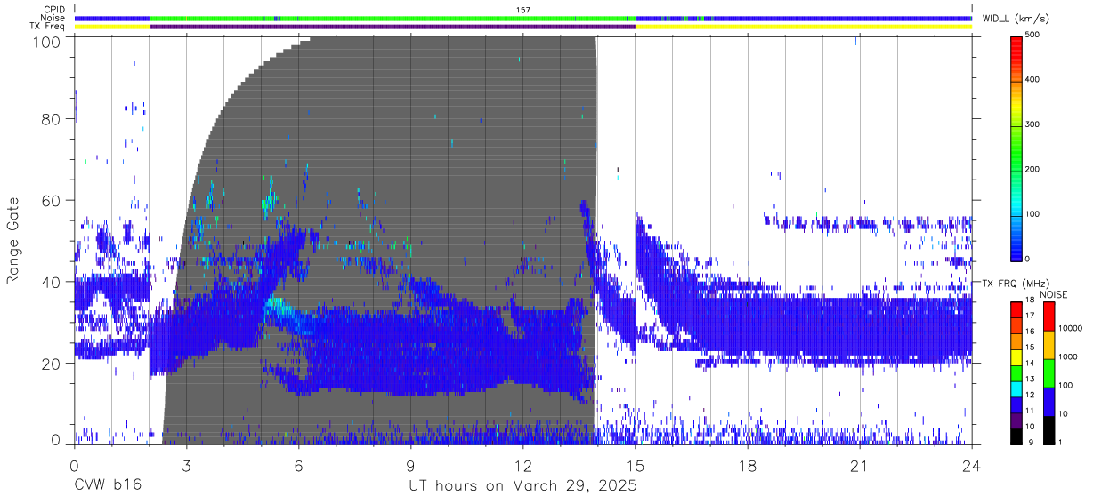This screenshot has width=1093, height=504.
Task: Click the purple segment of TX Freq strip
Action: point(392,27)
